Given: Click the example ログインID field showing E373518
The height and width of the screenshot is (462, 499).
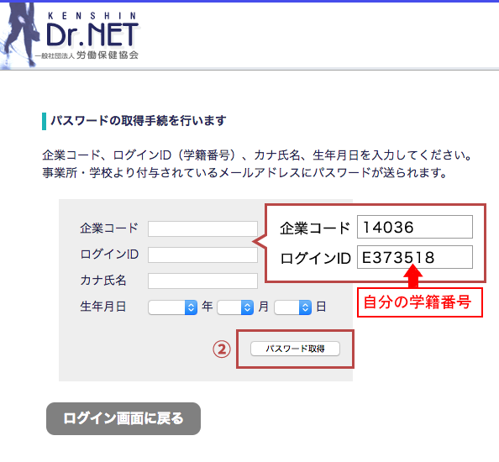Looking at the screenshot, I should pos(415,257).
